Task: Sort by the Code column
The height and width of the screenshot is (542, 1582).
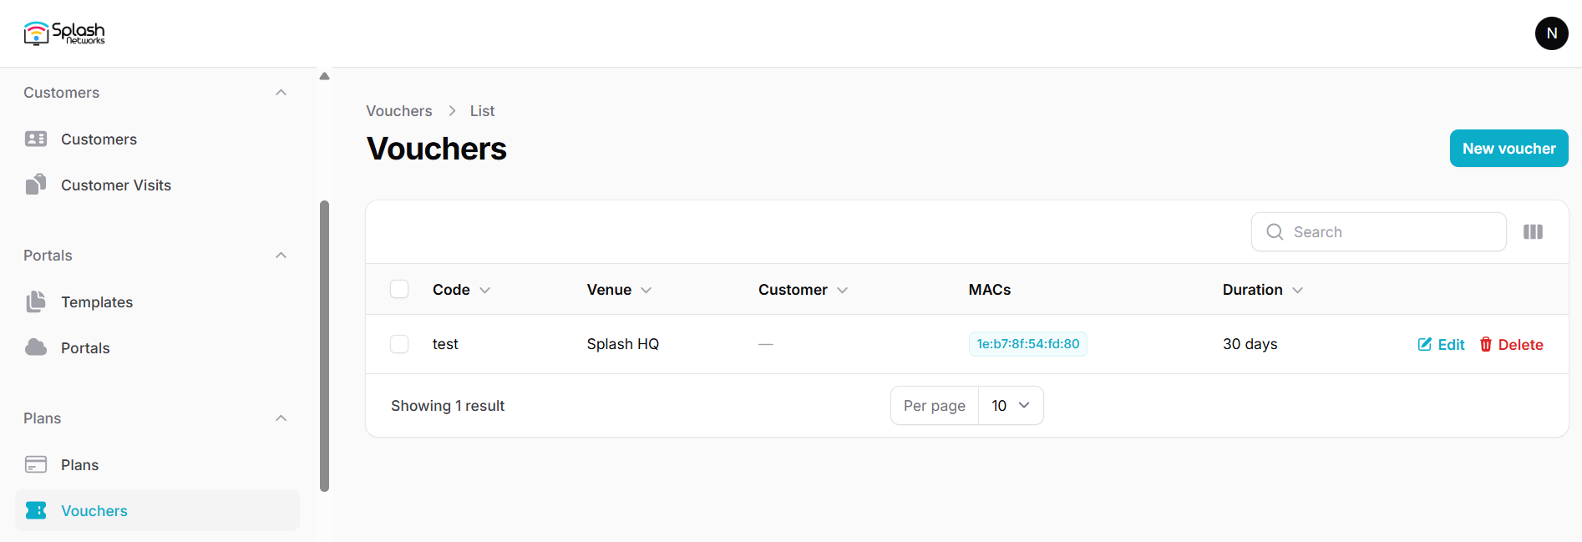Action: (461, 290)
